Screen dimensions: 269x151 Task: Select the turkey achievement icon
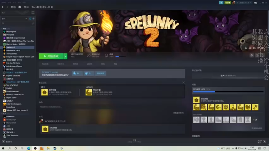coord(248,107)
